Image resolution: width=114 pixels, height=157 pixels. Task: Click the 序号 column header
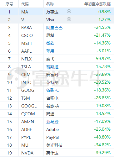9,4
